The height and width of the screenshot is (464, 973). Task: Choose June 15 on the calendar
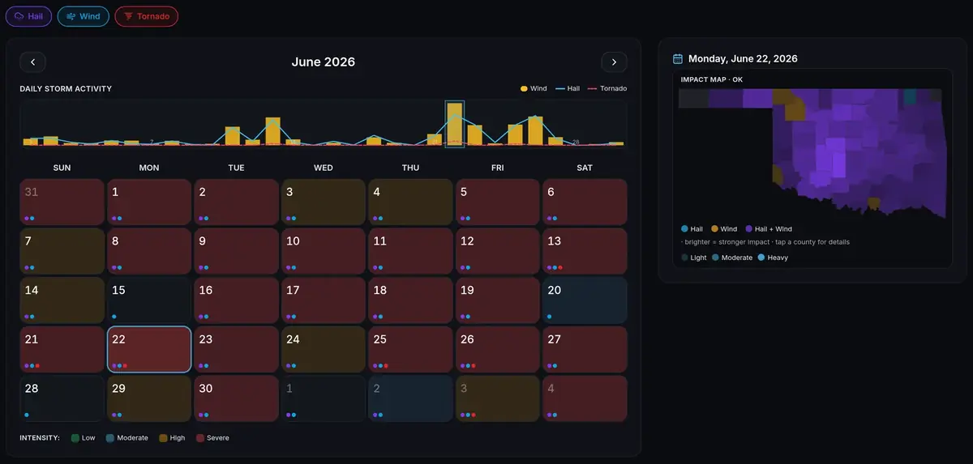pos(149,300)
